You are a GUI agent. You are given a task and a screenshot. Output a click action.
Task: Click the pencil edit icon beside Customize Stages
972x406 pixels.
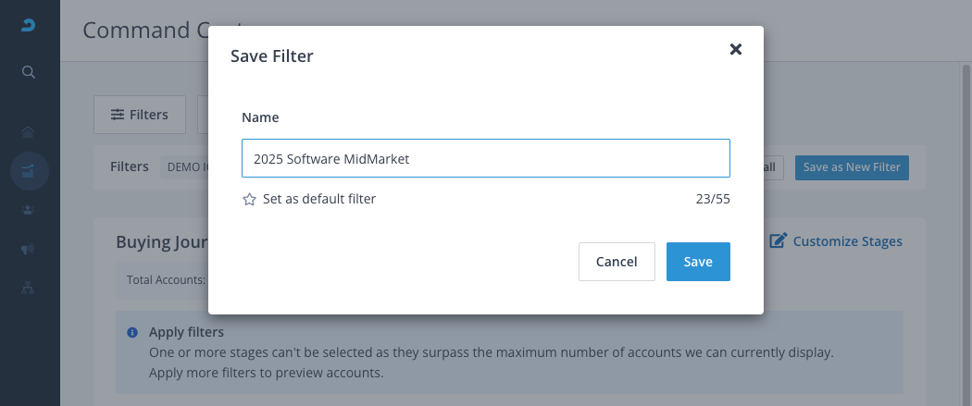click(779, 241)
